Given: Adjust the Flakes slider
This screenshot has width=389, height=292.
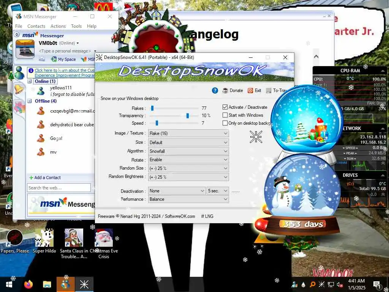Looking at the screenshot, I should pyautogui.click(x=152, y=108).
